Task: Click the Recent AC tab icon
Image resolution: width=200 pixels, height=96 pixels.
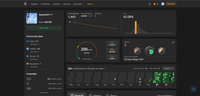Action: point(72,95)
